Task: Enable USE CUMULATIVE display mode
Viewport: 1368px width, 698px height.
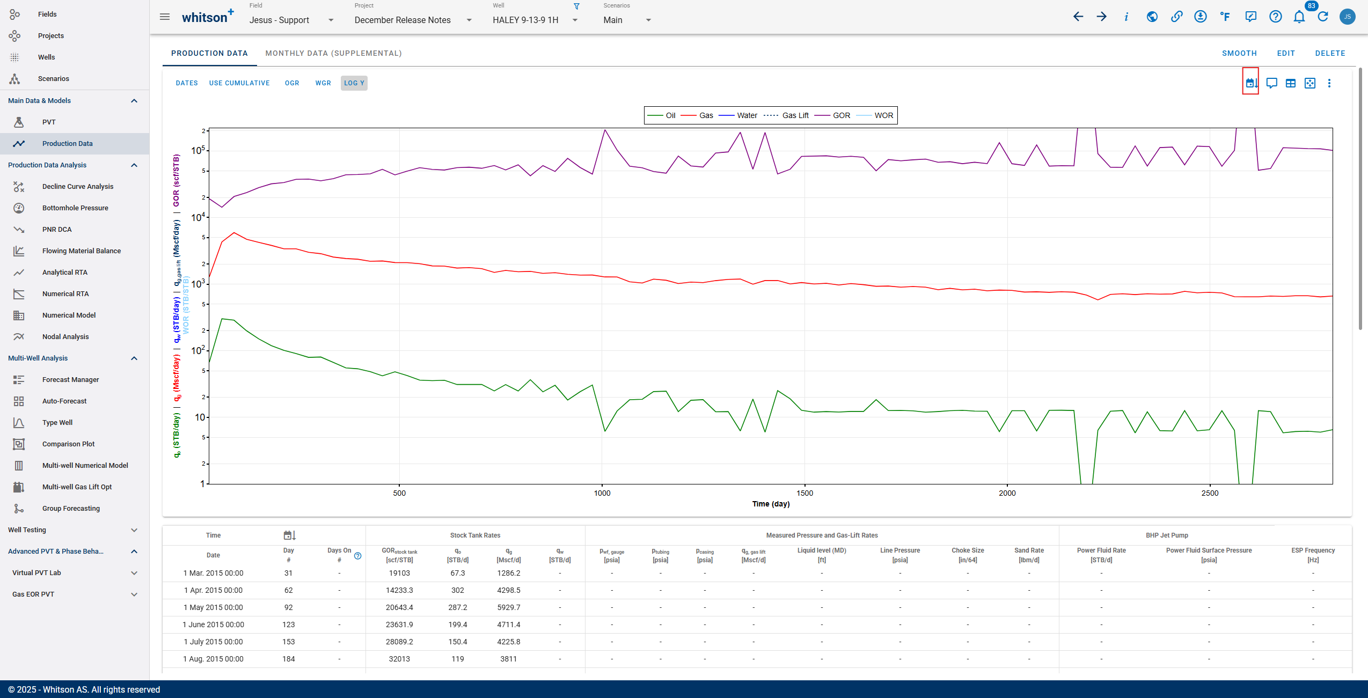Action: tap(239, 83)
